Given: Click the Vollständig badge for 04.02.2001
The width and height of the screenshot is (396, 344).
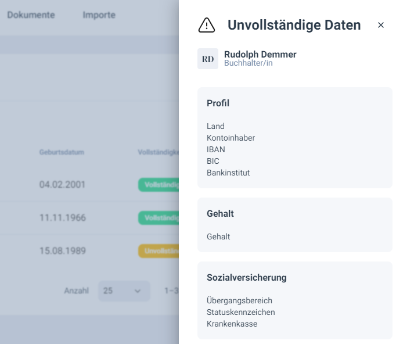Looking at the screenshot, I should [x=159, y=185].
